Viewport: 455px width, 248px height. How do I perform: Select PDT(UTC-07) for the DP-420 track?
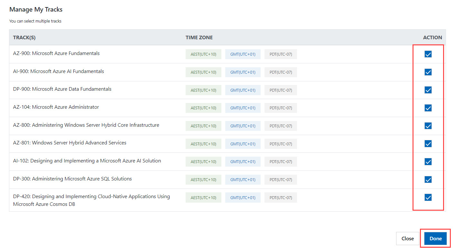(281, 197)
